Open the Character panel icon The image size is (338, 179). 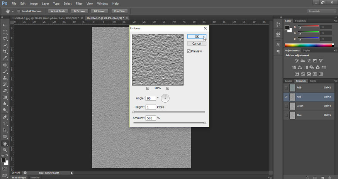tap(278, 45)
